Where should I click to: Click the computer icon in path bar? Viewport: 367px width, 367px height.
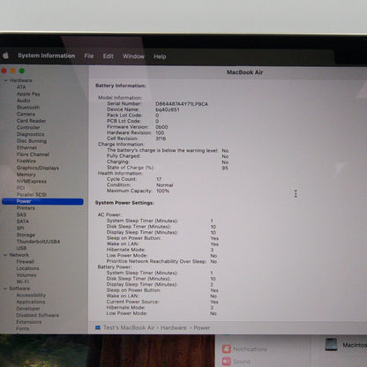(98, 327)
